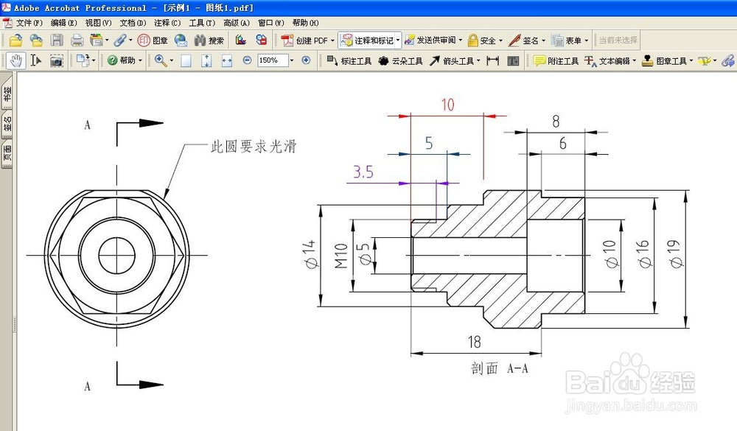
Task: Open the 工具(T) menu
Action: [202, 23]
